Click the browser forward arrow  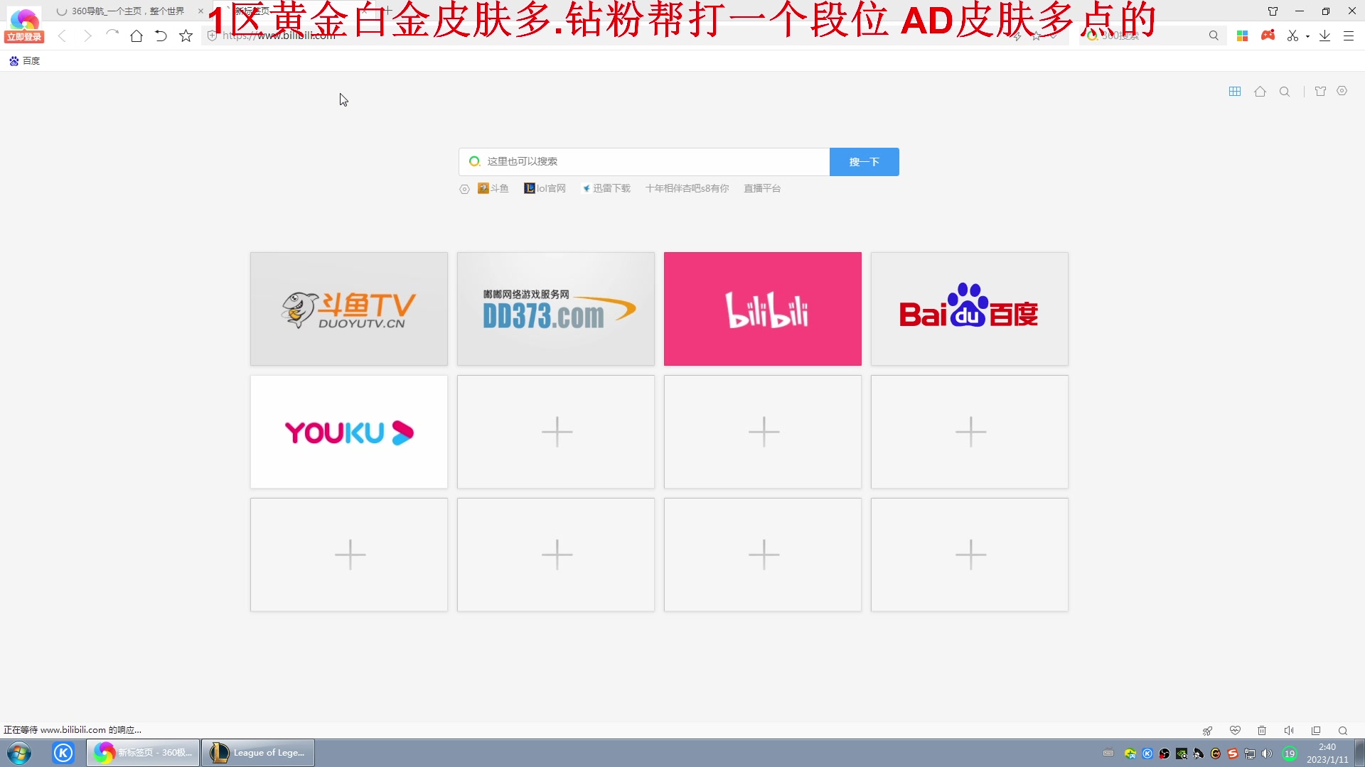point(87,36)
